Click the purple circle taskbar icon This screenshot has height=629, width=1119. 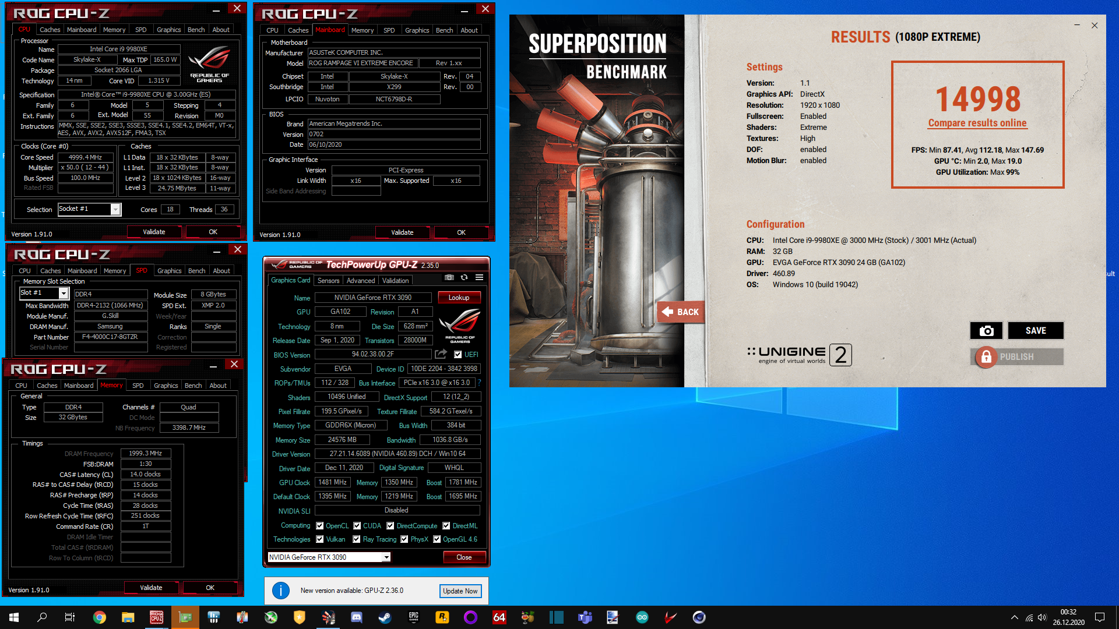(x=471, y=617)
